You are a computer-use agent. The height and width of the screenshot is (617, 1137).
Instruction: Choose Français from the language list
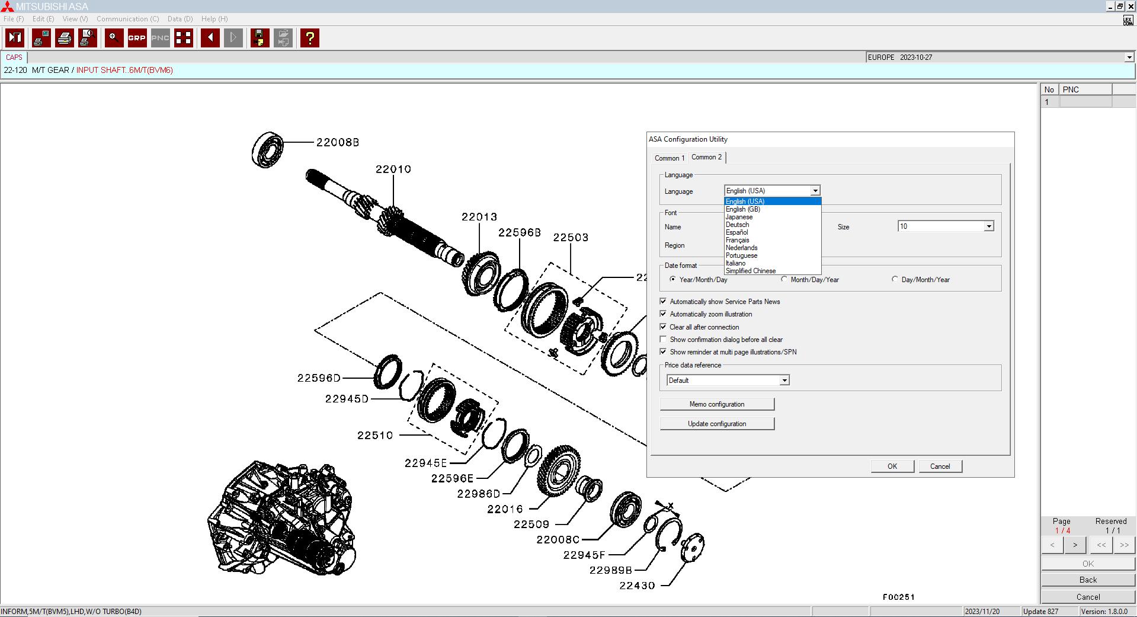click(773, 240)
